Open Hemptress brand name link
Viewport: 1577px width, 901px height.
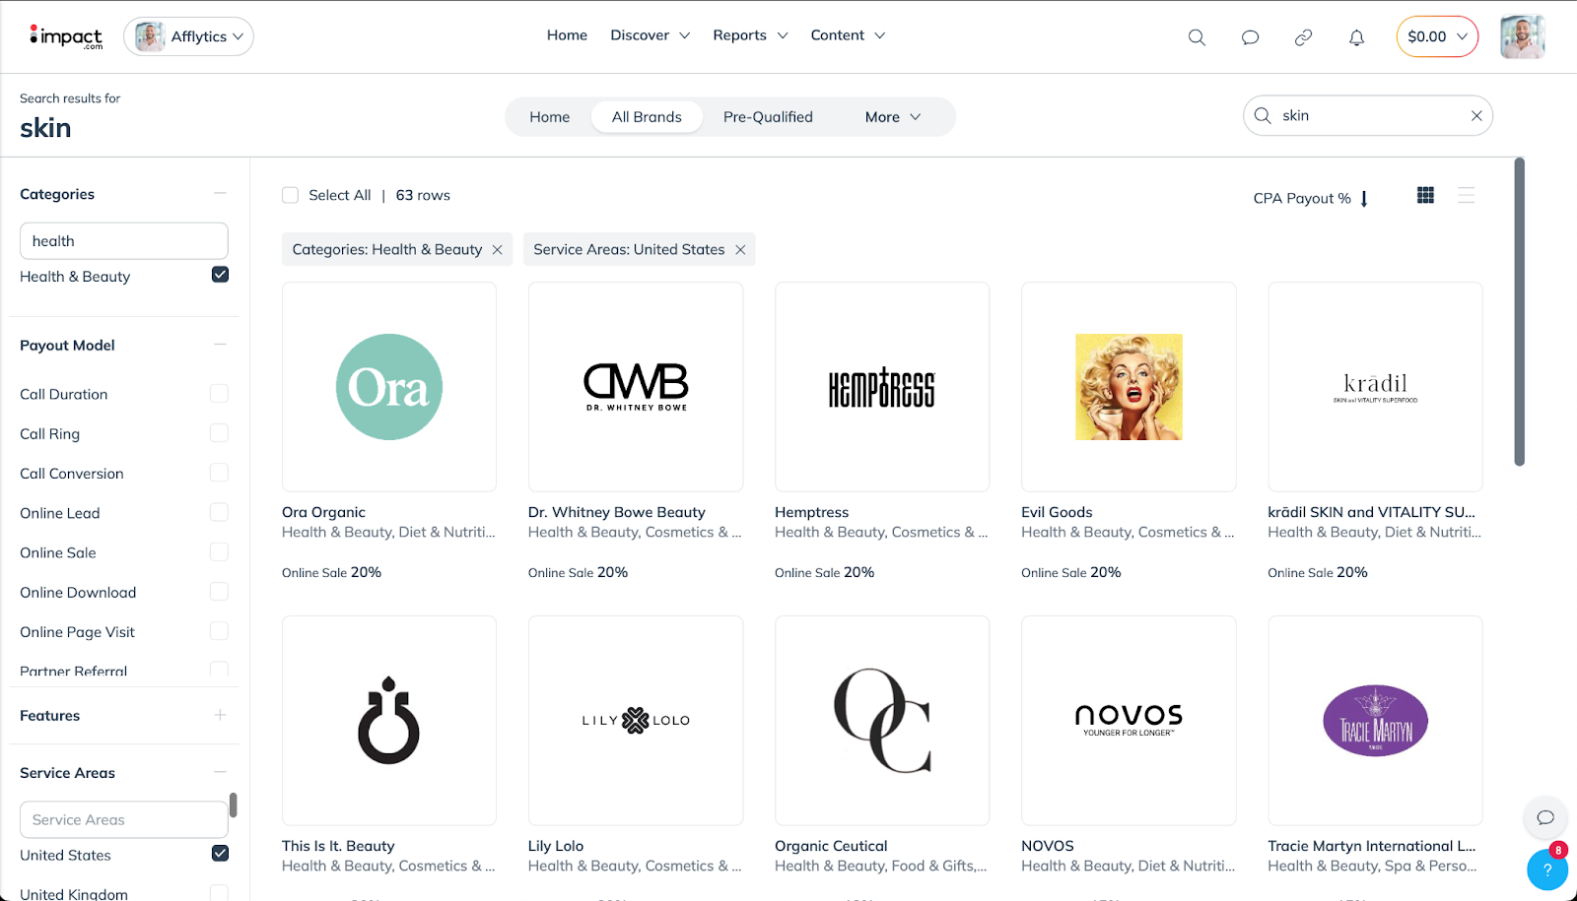(x=811, y=512)
